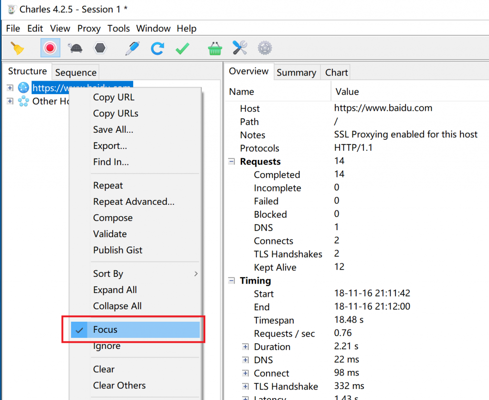Click the pen Compose icon

click(x=133, y=48)
